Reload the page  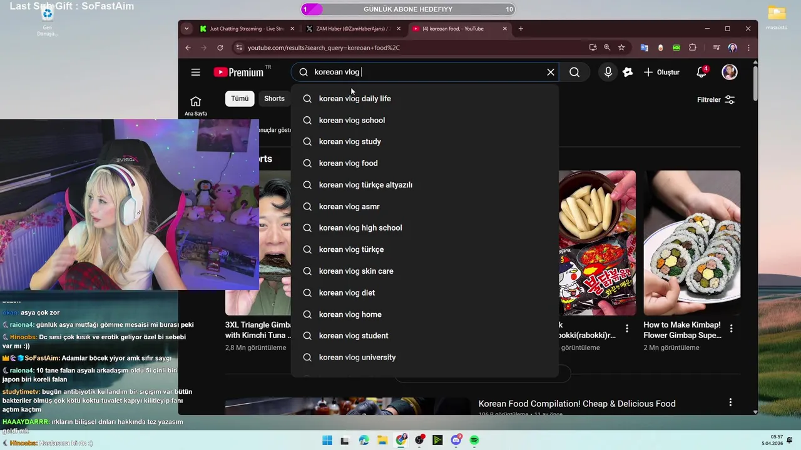point(220,47)
